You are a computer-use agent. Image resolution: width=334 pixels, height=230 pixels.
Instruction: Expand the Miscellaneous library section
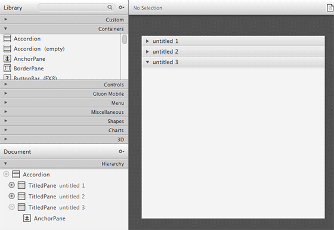[x=6, y=111]
